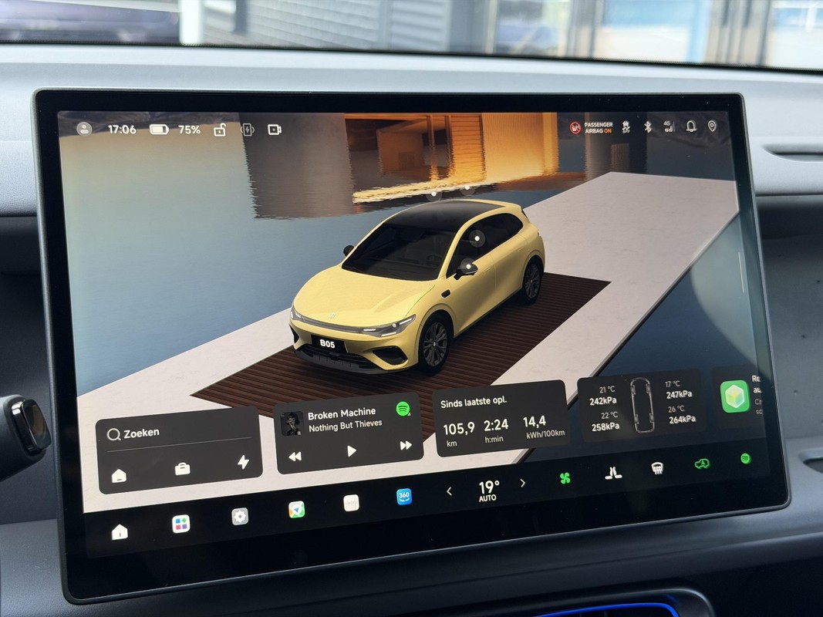
Task: Play the Broken Machine track
Action: pyautogui.click(x=351, y=450)
